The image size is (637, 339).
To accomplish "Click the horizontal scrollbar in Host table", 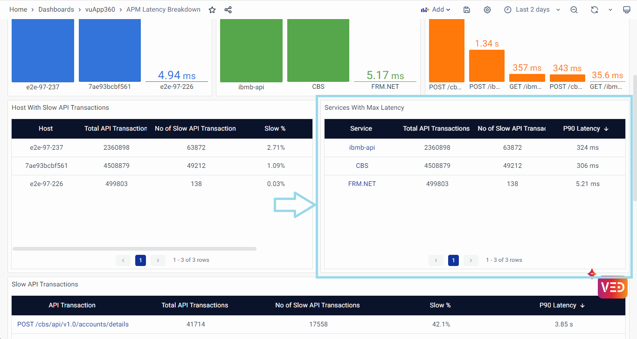I will click(x=134, y=249).
